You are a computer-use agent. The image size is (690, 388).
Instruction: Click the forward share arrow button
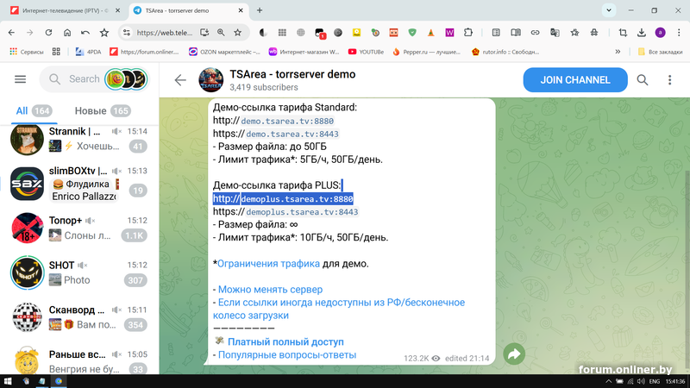point(514,354)
